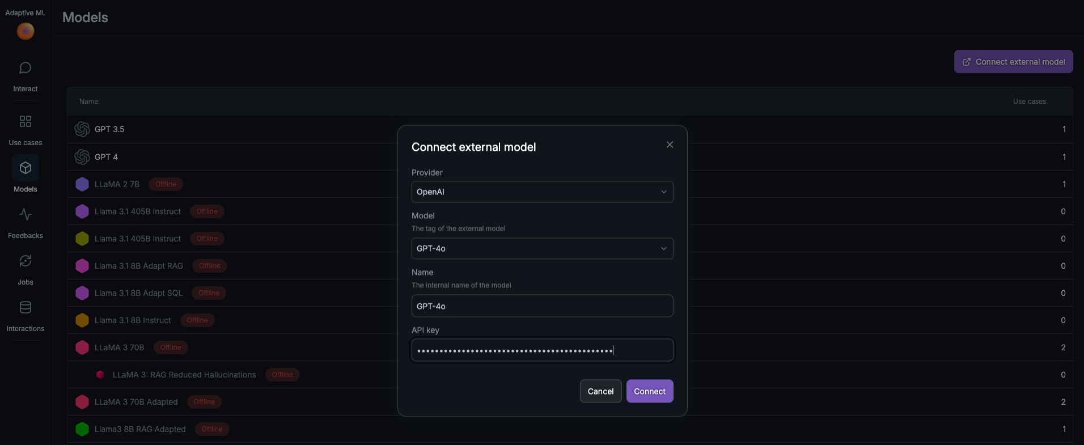The width and height of the screenshot is (1084, 445).
Task: Open the Provider dropdown showing OpenAI
Action: pyautogui.click(x=542, y=192)
